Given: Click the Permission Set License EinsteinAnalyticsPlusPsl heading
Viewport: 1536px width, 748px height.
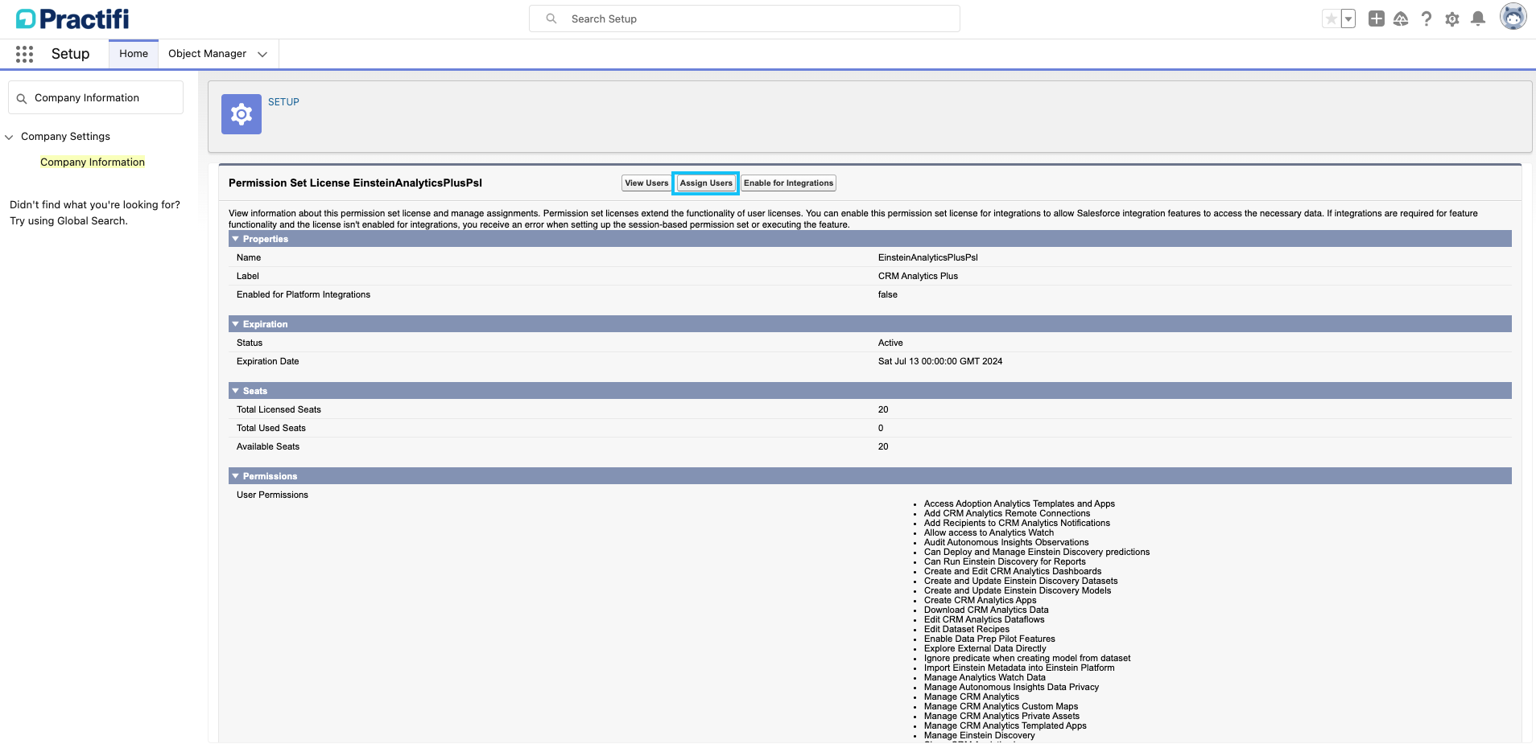Looking at the screenshot, I should (355, 183).
